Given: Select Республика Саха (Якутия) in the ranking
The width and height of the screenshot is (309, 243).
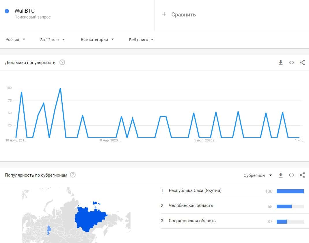Looking at the screenshot, I should pyautogui.click(x=195, y=190).
